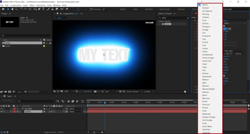Toggle the Snapping checkbox
The image size is (250, 134).
pyautogui.click(x=91, y=9)
